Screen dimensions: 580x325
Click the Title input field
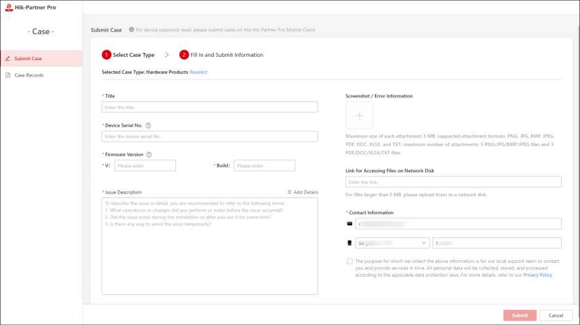[209, 107]
